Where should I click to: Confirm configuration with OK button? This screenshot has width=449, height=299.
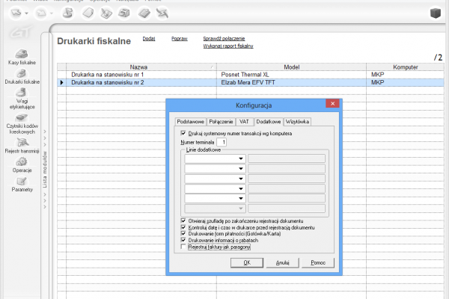coord(246,263)
